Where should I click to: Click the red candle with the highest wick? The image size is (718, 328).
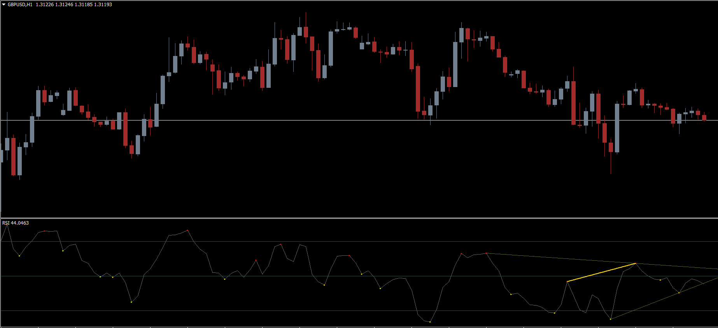pyautogui.click(x=306, y=32)
